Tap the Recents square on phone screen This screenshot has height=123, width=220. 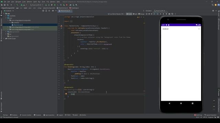(192, 103)
